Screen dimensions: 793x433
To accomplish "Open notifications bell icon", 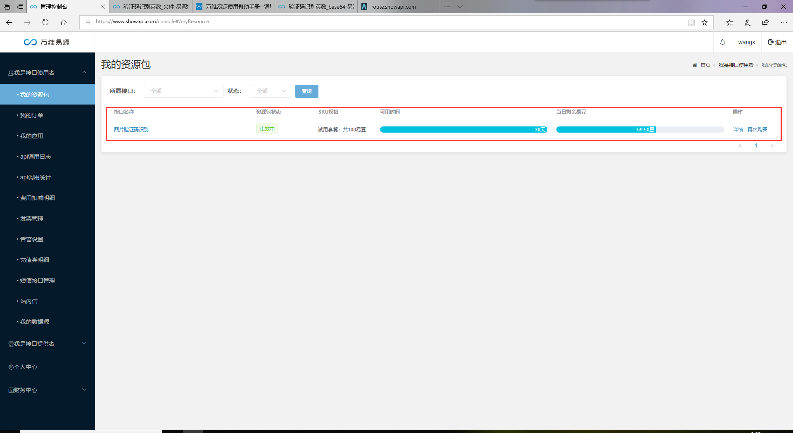I will [723, 42].
